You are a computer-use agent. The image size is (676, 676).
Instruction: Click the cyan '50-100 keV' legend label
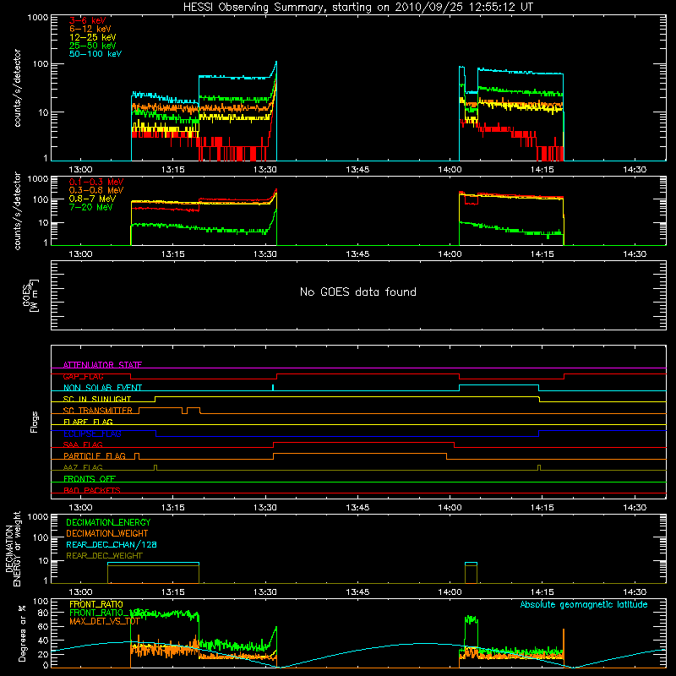(x=95, y=54)
